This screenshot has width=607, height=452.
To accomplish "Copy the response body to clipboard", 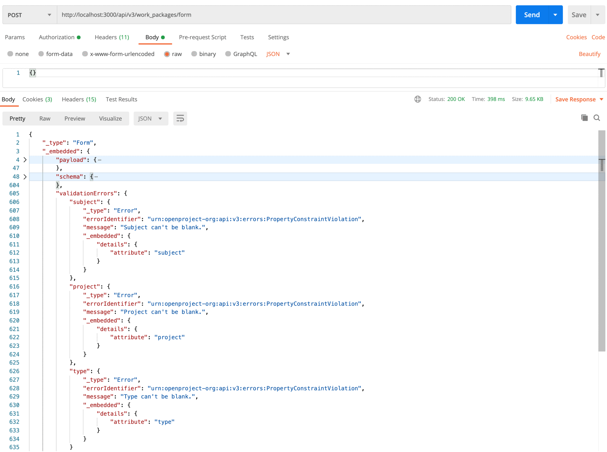I will (584, 118).
